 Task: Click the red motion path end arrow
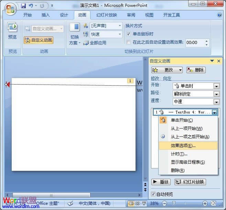click(8, 85)
